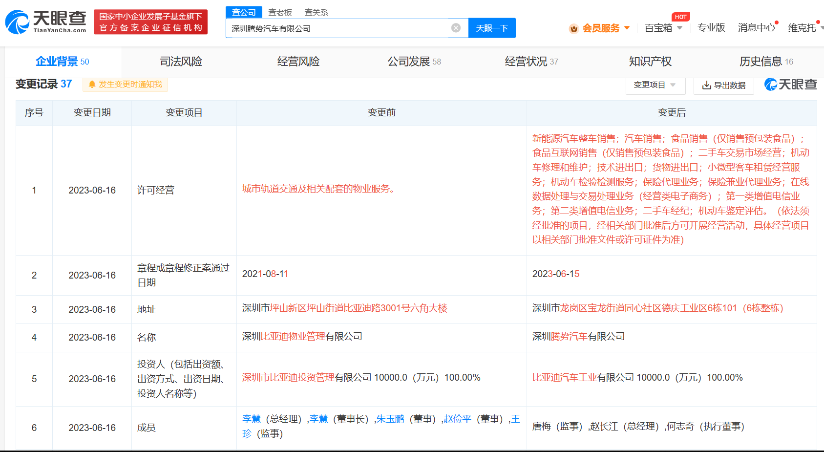Click the 变更前 column header
The image size is (824, 452).
(x=381, y=113)
